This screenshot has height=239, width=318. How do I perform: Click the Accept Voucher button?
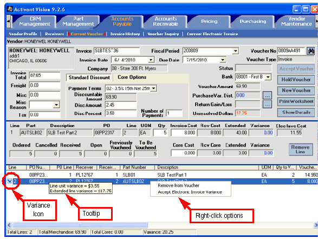[296, 69]
